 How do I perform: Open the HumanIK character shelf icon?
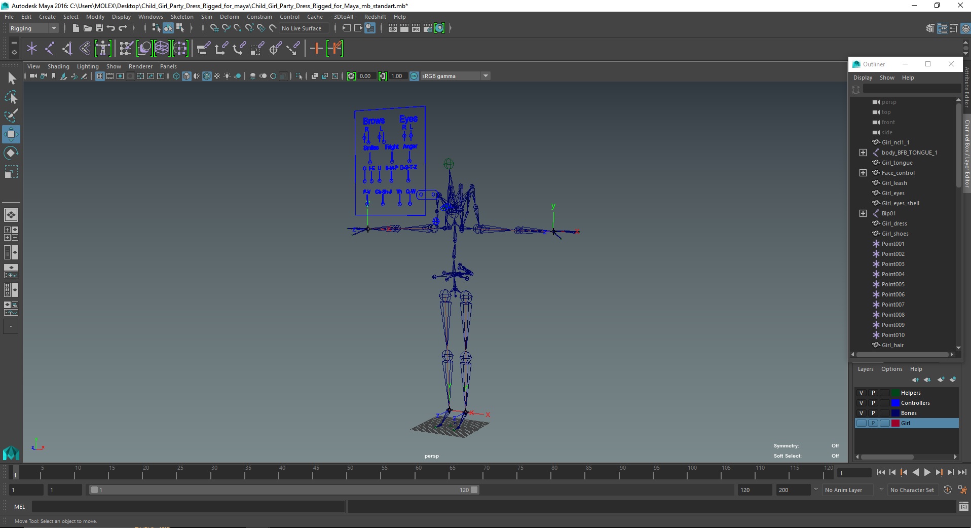pos(103,48)
